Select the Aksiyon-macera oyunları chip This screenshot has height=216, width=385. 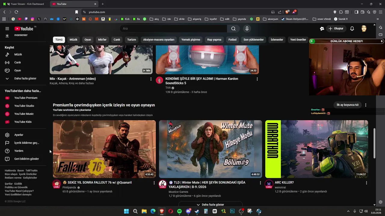pos(159,40)
